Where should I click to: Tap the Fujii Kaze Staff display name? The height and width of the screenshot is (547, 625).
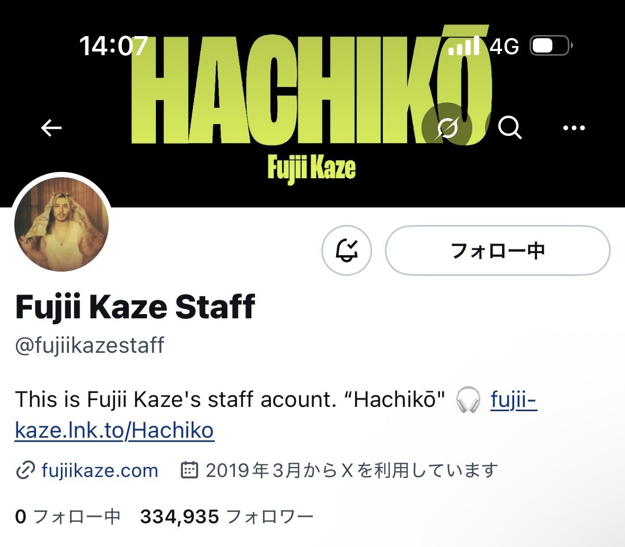135,307
